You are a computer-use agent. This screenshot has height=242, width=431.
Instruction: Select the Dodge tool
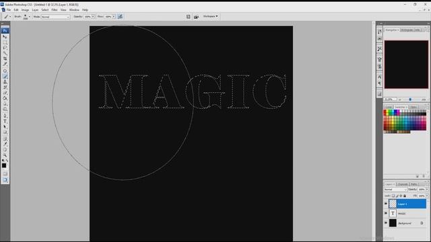pyautogui.click(x=5, y=109)
